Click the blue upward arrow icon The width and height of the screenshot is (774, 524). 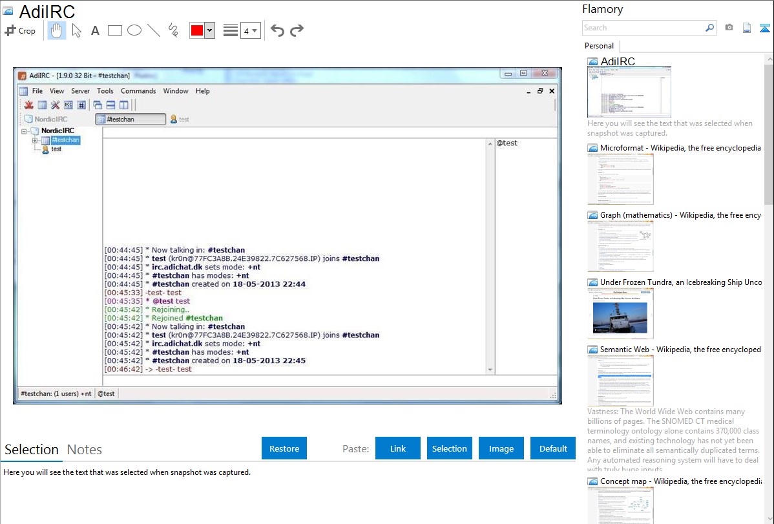coord(764,28)
